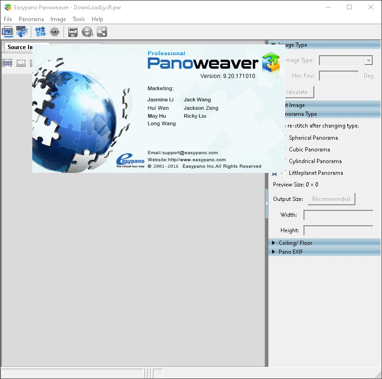The width and height of the screenshot is (382, 379).
Task: Click the Panoweaver app icon in the title bar
Action: click(x=8, y=7)
